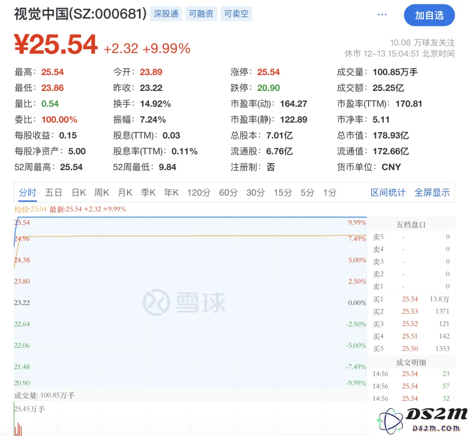Click the 区间统计 link
The image size is (475, 436).
click(x=388, y=193)
